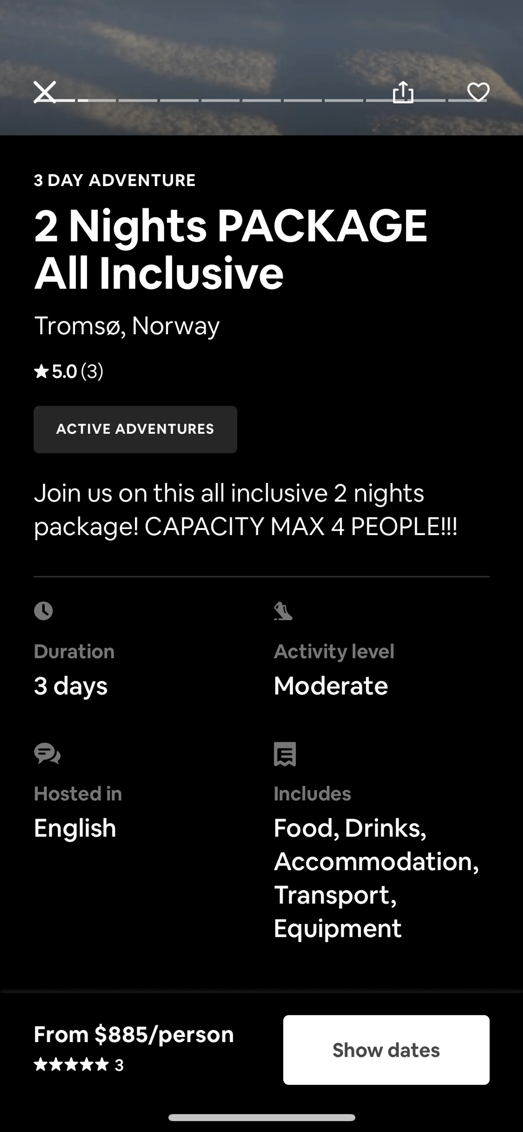Tap the Activity level boot icon
The width and height of the screenshot is (523, 1132).
[283, 611]
